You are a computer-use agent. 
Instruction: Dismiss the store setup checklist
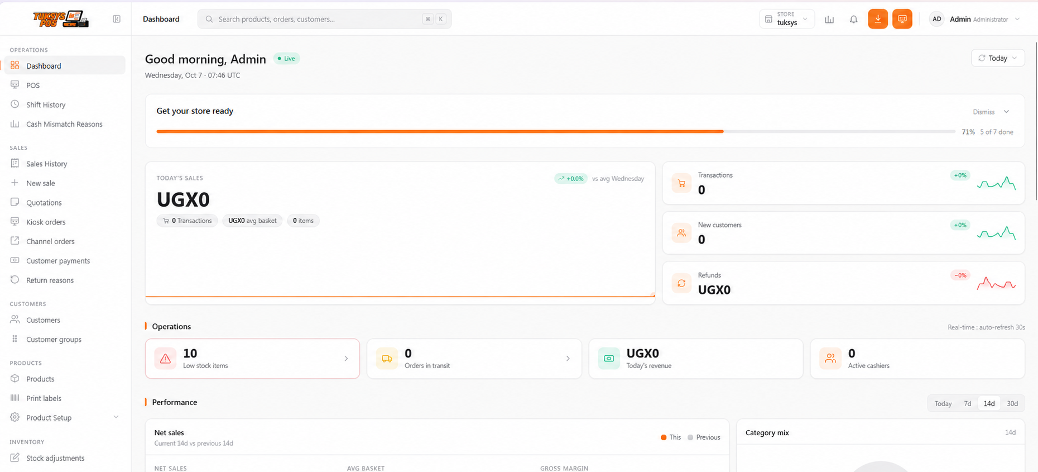[984, 112]
